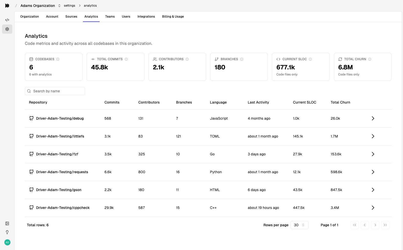Click the refresh icon on TOTAL CHURN card

tap(340, 59)
